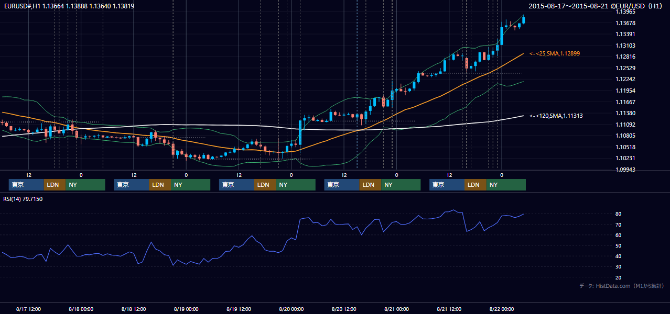Select the 東京 session box for 8/19
670x314 pixels.
click(236, 185)
